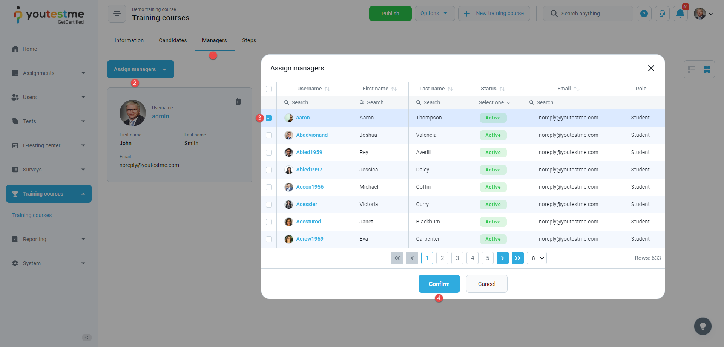Viewport: 724px width, 347px height.
Task: Check the Acessier row checkbox
Action: click(x=269, y=205)
